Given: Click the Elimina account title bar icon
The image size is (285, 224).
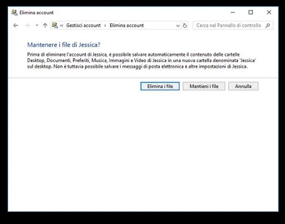Looking at the screenshot, I should pos(14,13).
